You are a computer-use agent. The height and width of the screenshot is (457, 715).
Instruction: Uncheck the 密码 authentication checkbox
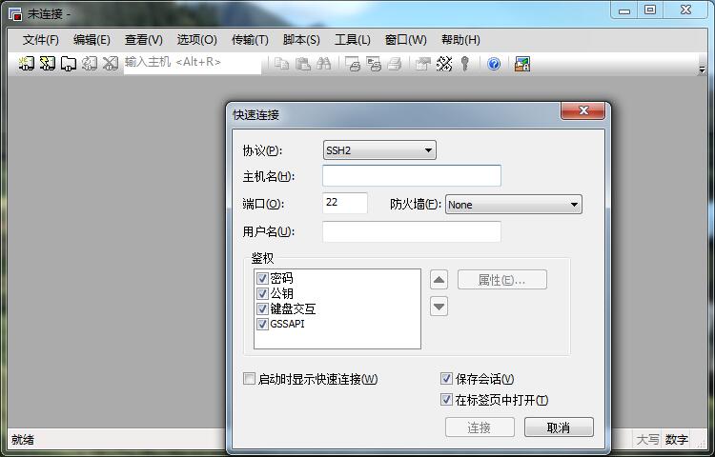coord(262,279)
